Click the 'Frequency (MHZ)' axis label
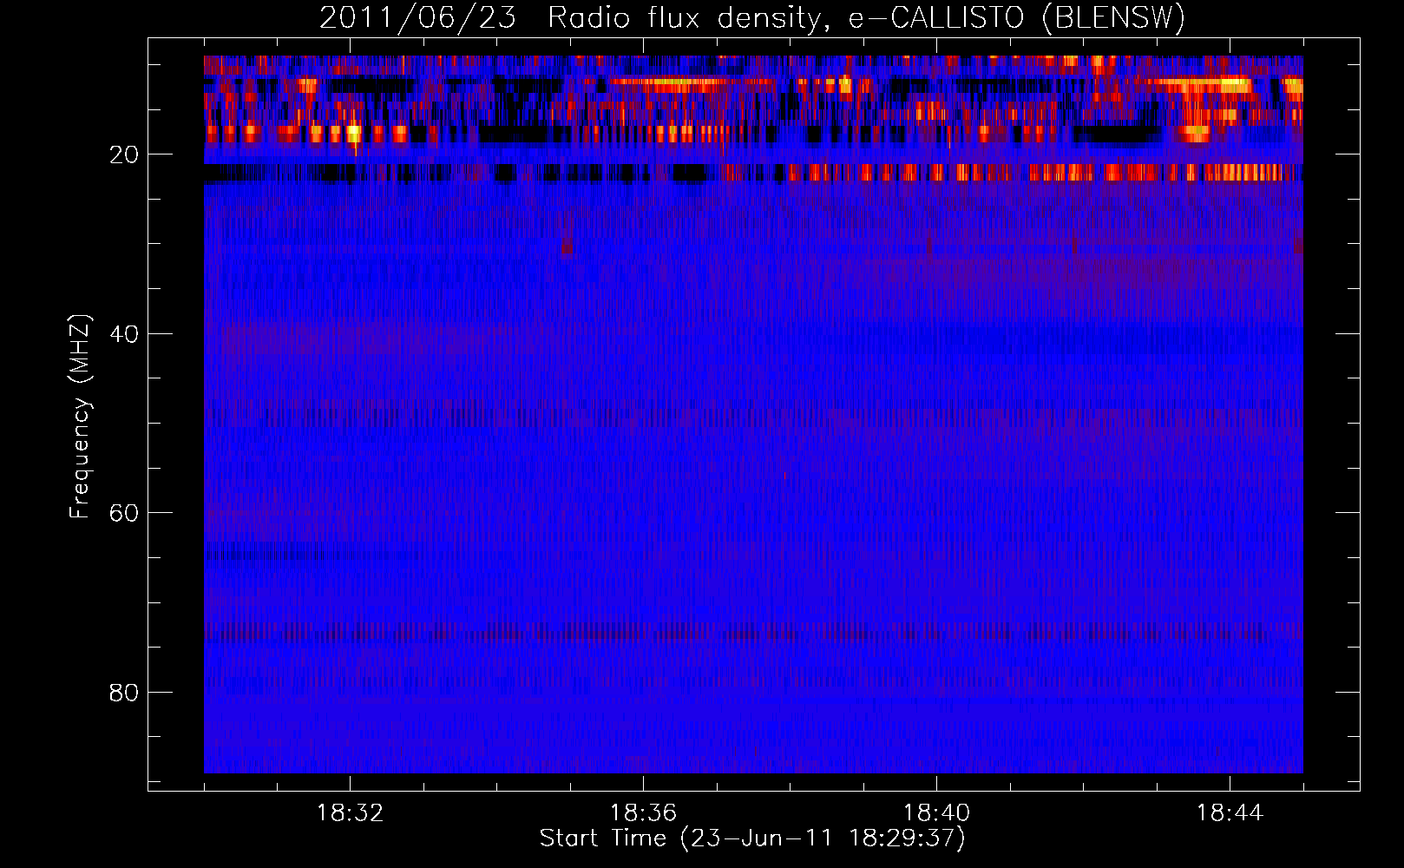Screen dimensions: 1404x868 [80, 417]
